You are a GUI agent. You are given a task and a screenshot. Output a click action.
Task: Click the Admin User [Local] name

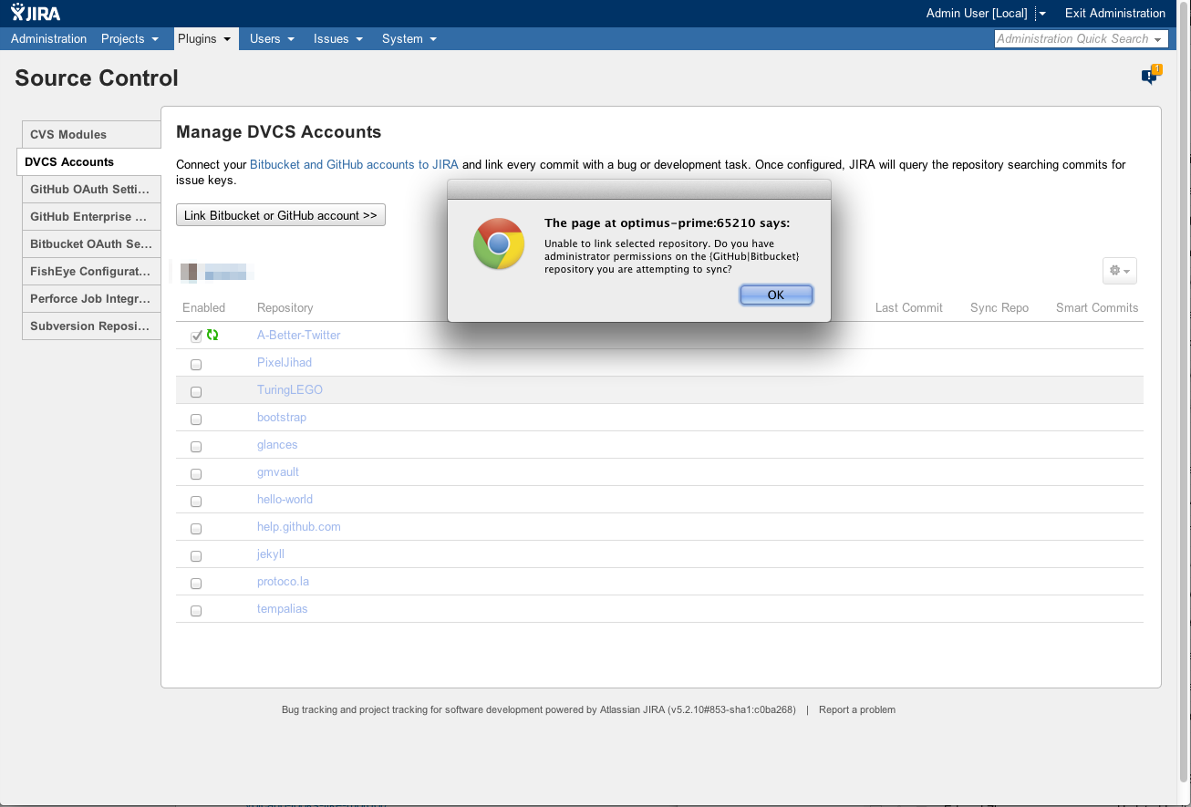(x=977, y=13)
